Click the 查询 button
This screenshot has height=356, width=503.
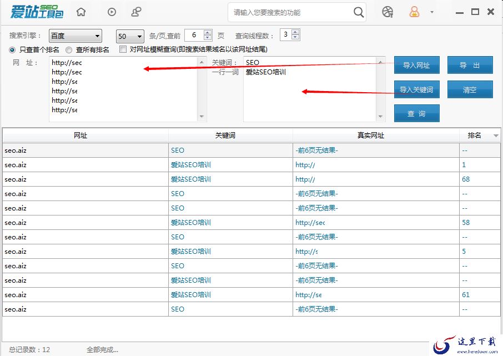[x=416, y=113]
